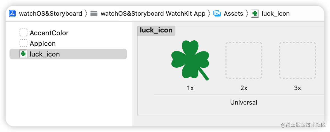330x132 pixels.
Task: Select the empty 2x image slot
Action: [x=244, y=60]
